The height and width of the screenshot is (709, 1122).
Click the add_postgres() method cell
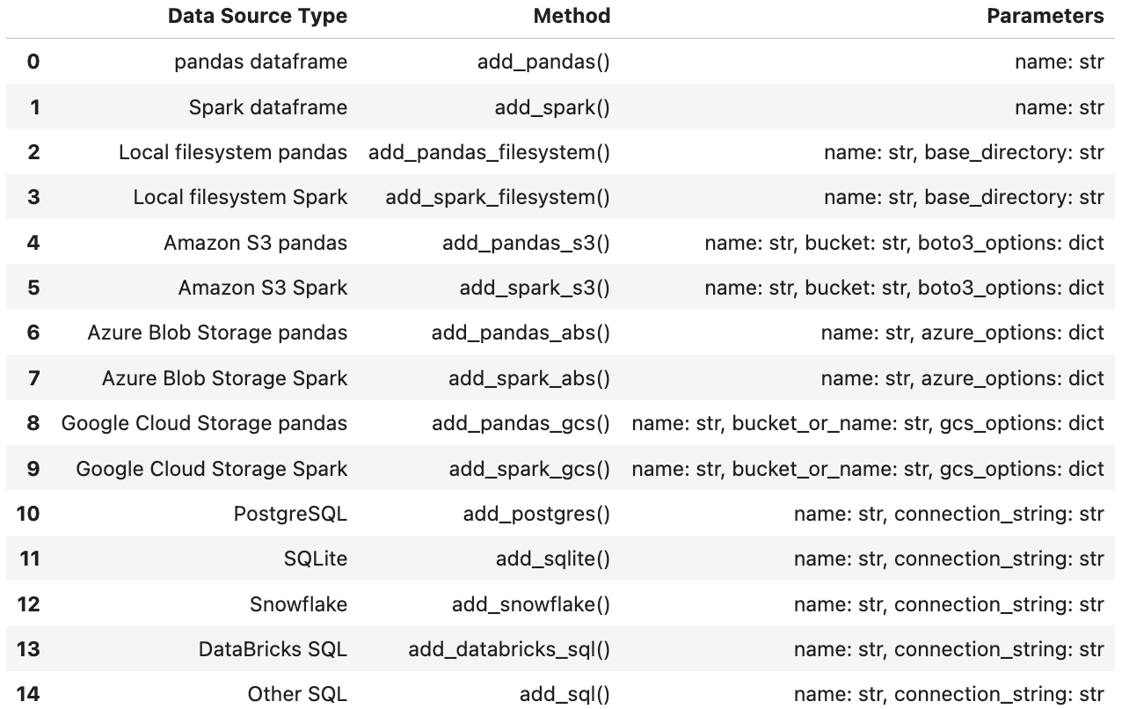[x=536, y=514]
